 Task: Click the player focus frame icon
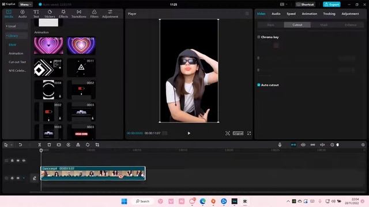(x=228, y=133)
